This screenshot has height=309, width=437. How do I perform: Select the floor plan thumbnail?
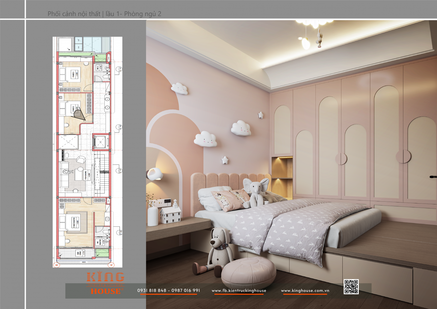(87, 152)
